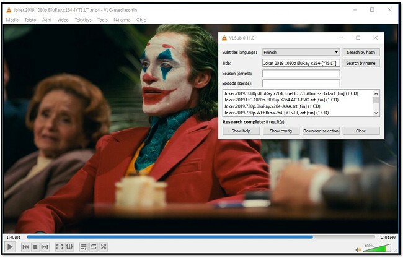Click Show config button
Screen dimensions: 403x258
click(x=281, y=131)
